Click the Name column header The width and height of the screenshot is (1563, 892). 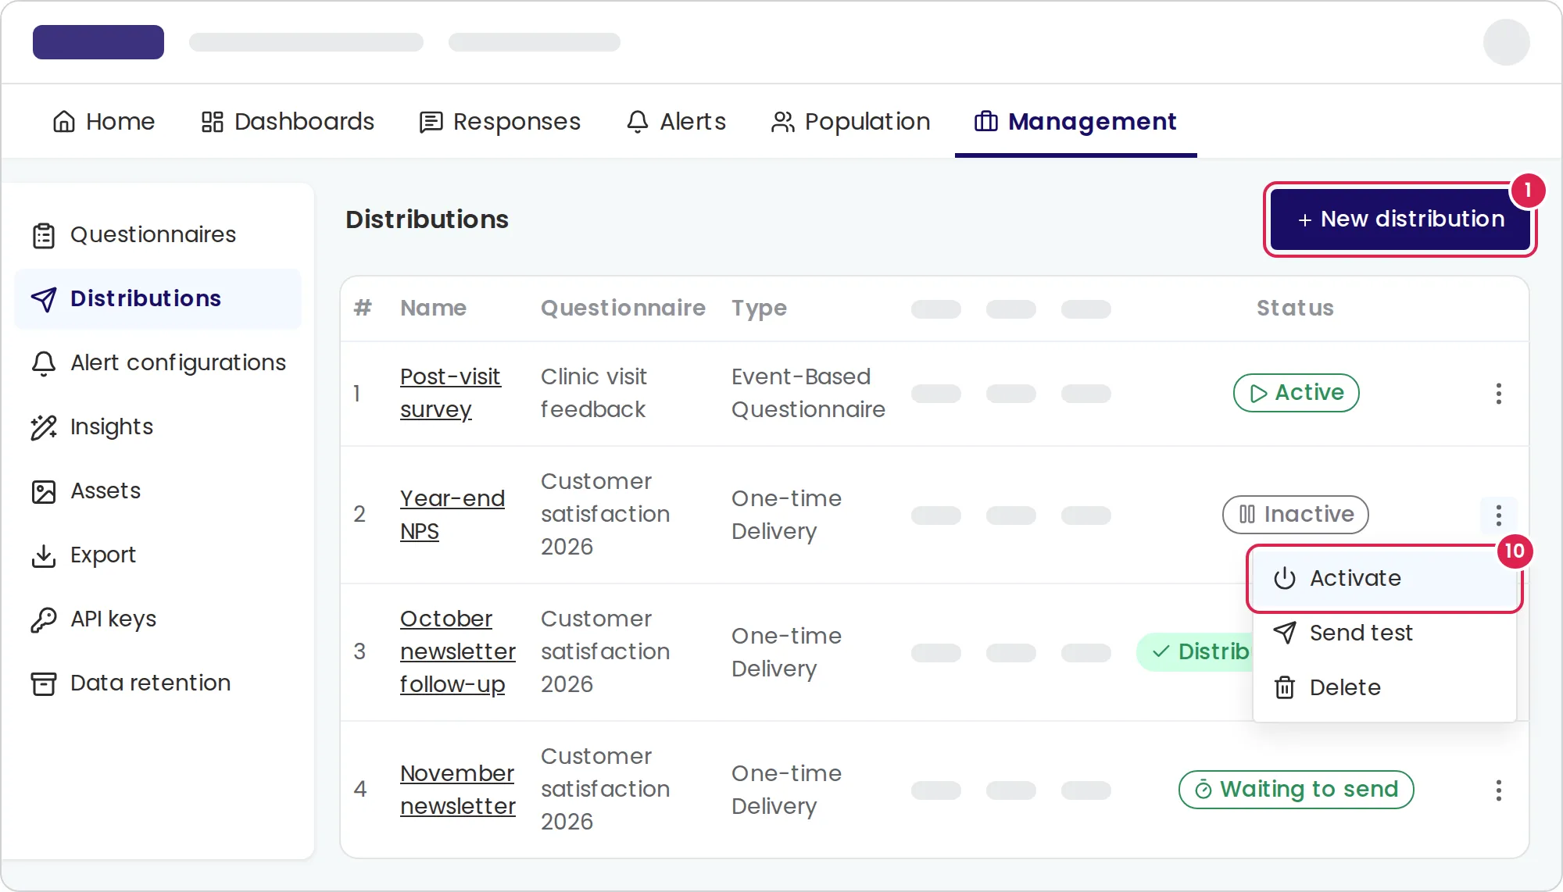(433, 309)
